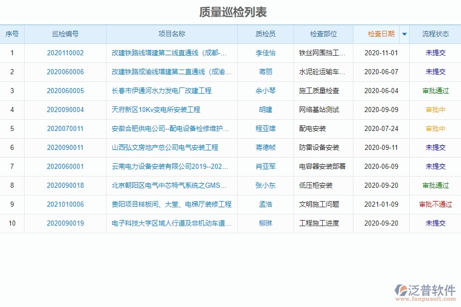The image size is (461, 307).
Task: Open inspection record 2020060006
Action: 66,72
